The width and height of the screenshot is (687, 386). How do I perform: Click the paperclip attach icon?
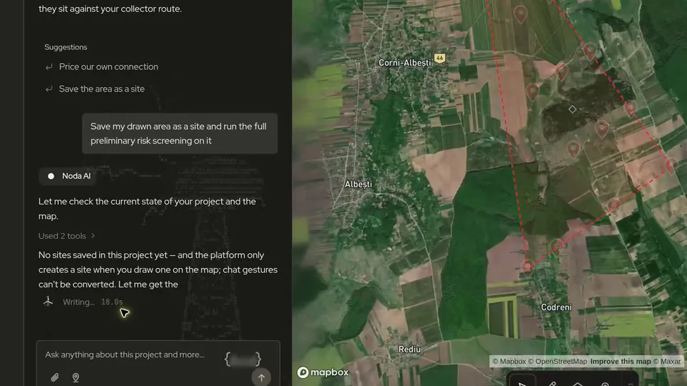55,377
